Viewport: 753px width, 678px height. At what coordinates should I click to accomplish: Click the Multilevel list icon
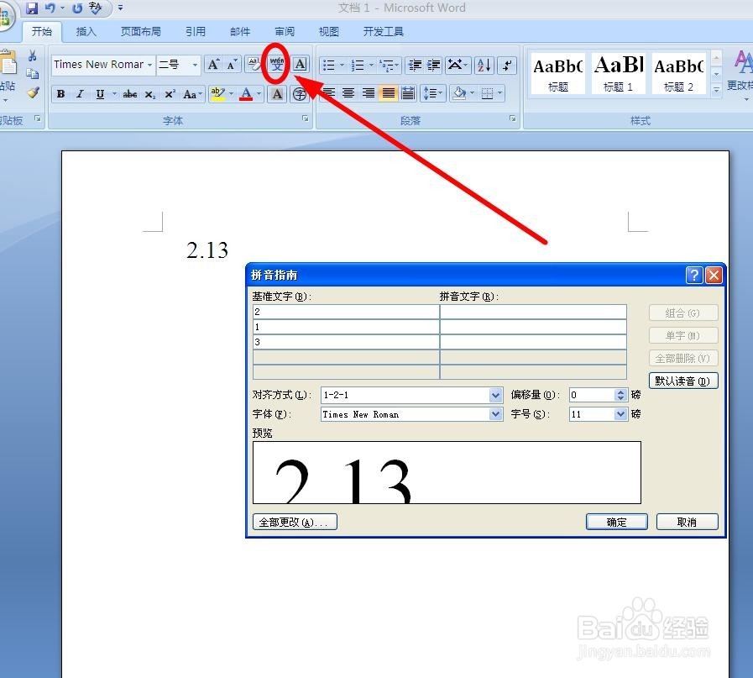[x=386, y=66]
